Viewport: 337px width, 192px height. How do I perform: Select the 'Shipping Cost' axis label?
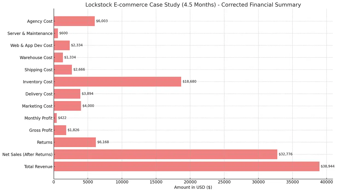(x=38, y=70)
